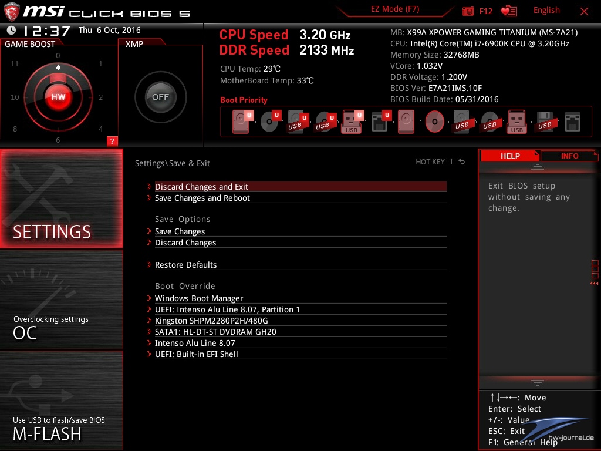
Task: Change the English language setting
Action: tap(546, 11)
